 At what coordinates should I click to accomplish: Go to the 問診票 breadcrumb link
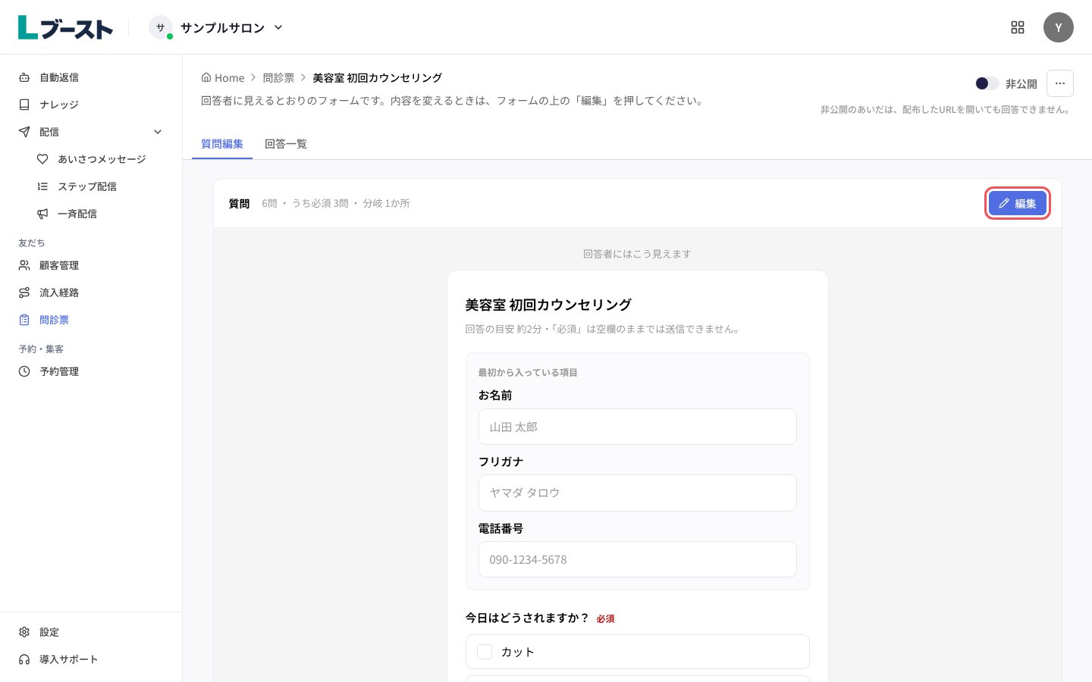pos(278,77)
